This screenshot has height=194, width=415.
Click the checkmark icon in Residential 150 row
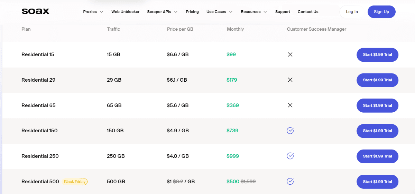pos(290,131)
